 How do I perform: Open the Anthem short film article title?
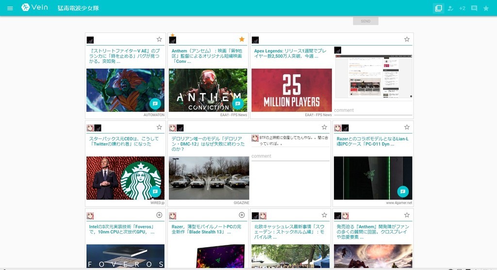(207, 56)
